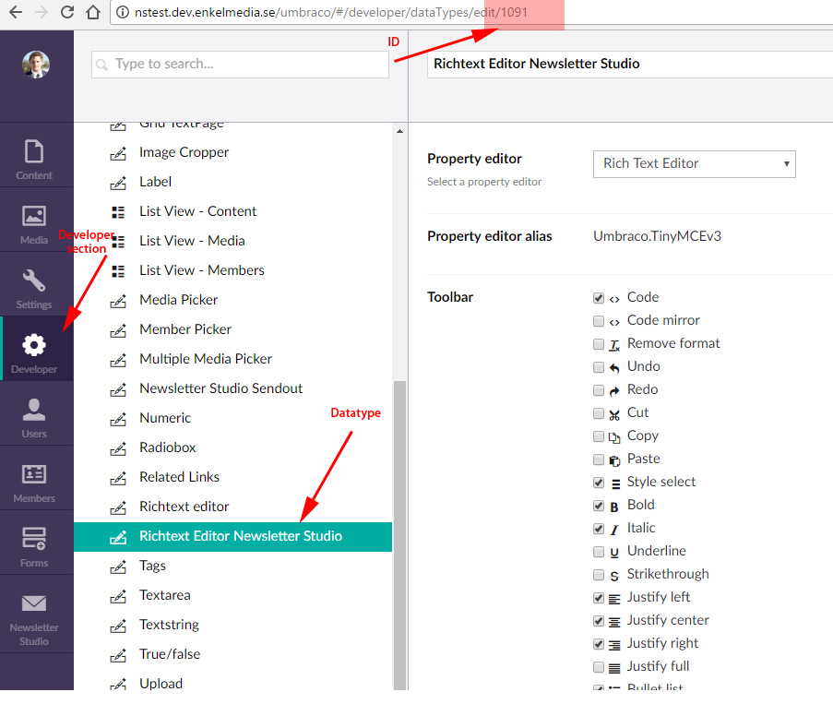The height and width of the screenshot is (704, 833).
Task: Go to browser home icon
Action: (93, 12)
